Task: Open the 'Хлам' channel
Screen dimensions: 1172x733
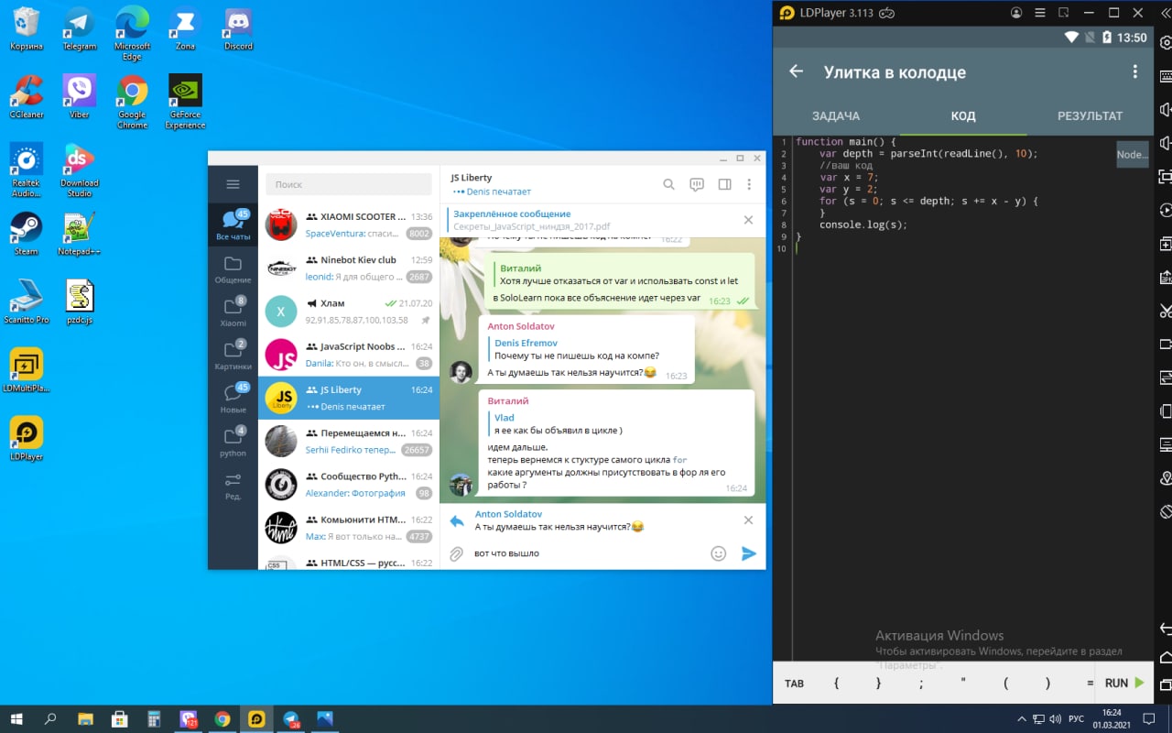Action: click(349, 311)
